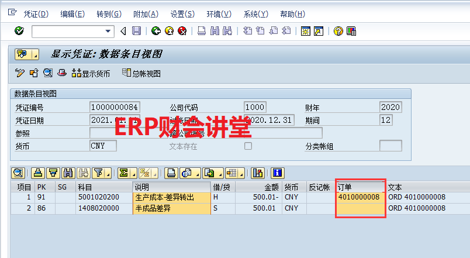Click the green Back arrow icon

(x=155, y=31)
